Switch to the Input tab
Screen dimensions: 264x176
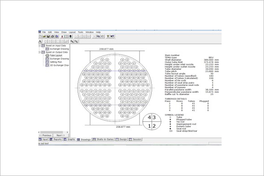(x=43, y=139)
